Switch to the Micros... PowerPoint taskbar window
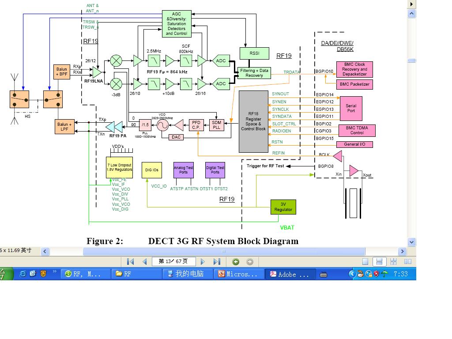 coord(239,274)
